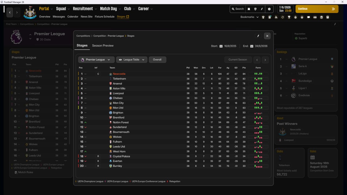This screenshot has height=195, width=347.
Task: Click the circular arrows icon in Bookmarks bar
Action: pyautogui.click(x=282, y=17)
